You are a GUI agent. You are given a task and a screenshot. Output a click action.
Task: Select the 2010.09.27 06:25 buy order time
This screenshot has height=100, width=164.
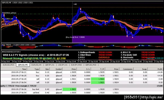[x=19, y=75]
